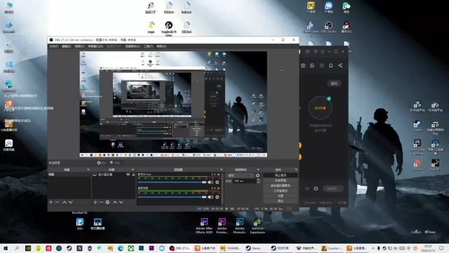Remove the selected source with the minus icon
Viewport: 449px width, 253px height.
click(x=102, y=202)
